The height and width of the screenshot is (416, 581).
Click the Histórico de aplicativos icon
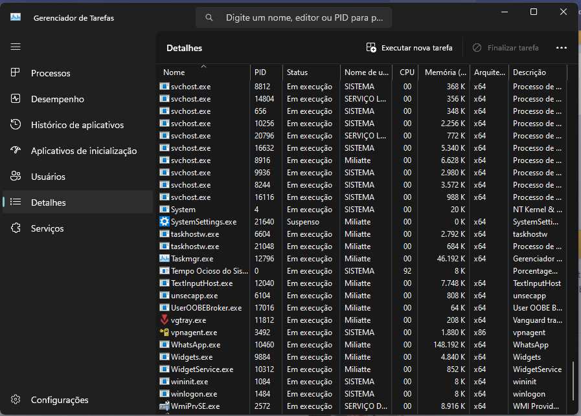[x=16, y=124]
